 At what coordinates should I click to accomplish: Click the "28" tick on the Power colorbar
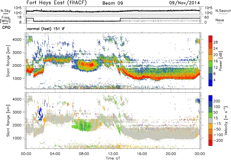pos(215,42)
